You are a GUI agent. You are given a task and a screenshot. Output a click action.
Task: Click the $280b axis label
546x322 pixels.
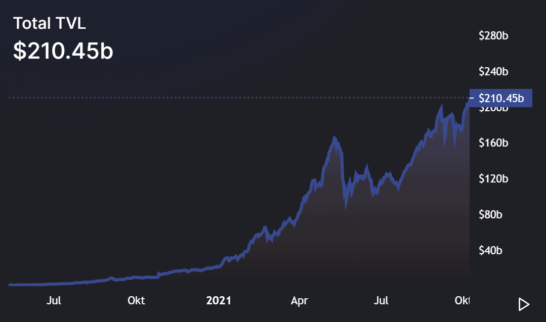(493, 35)
